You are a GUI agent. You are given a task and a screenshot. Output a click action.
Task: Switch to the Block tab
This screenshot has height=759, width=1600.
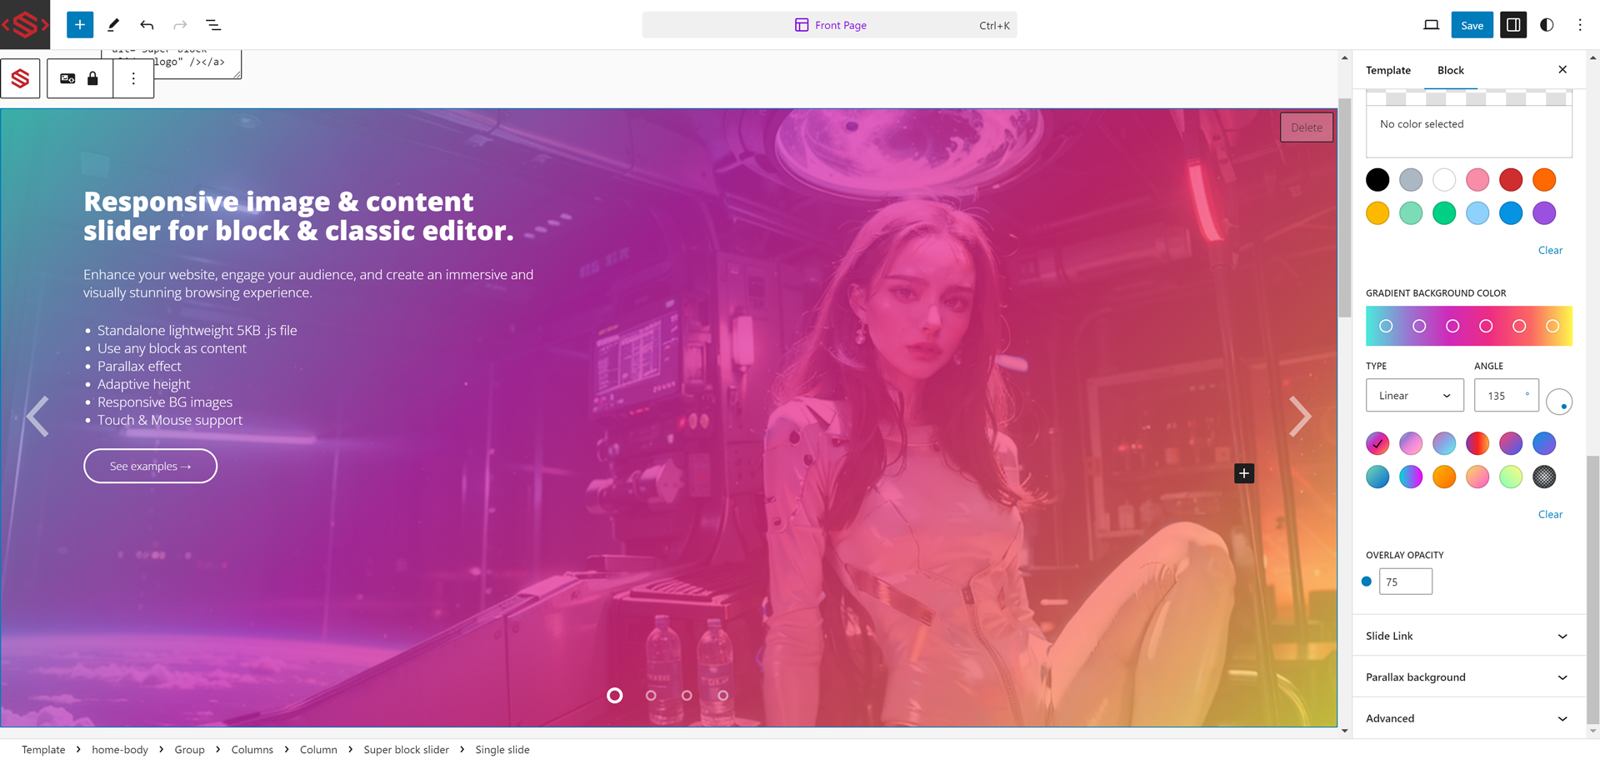(x=1451, y=70)
